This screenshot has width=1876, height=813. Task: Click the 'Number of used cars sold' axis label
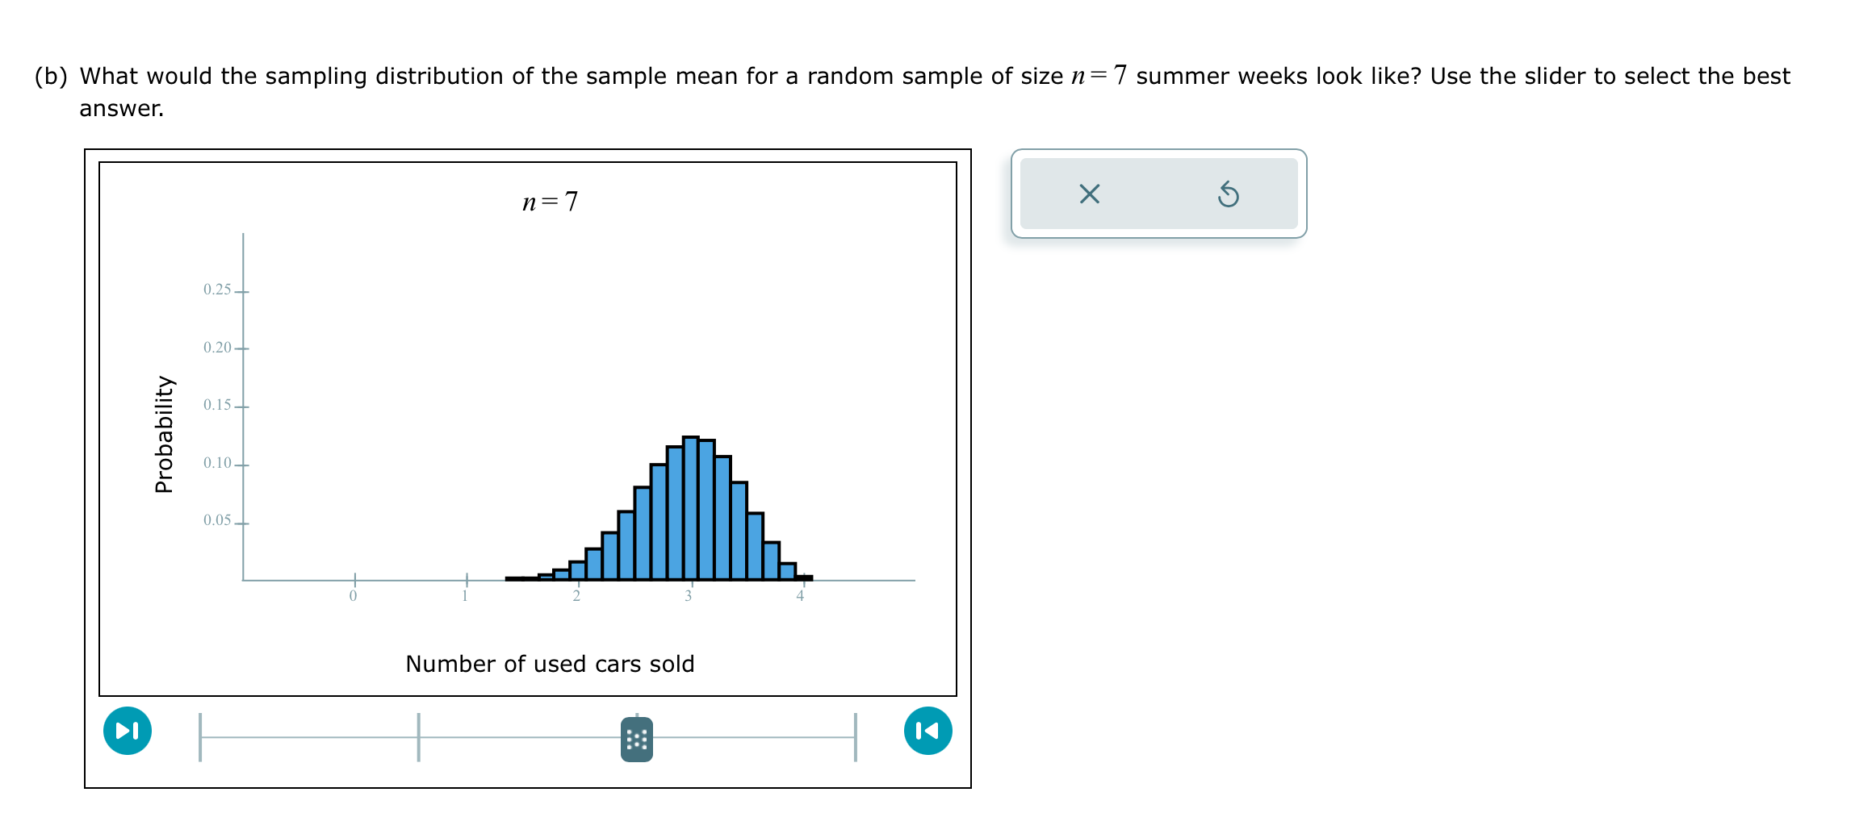[x=550, y=663]
